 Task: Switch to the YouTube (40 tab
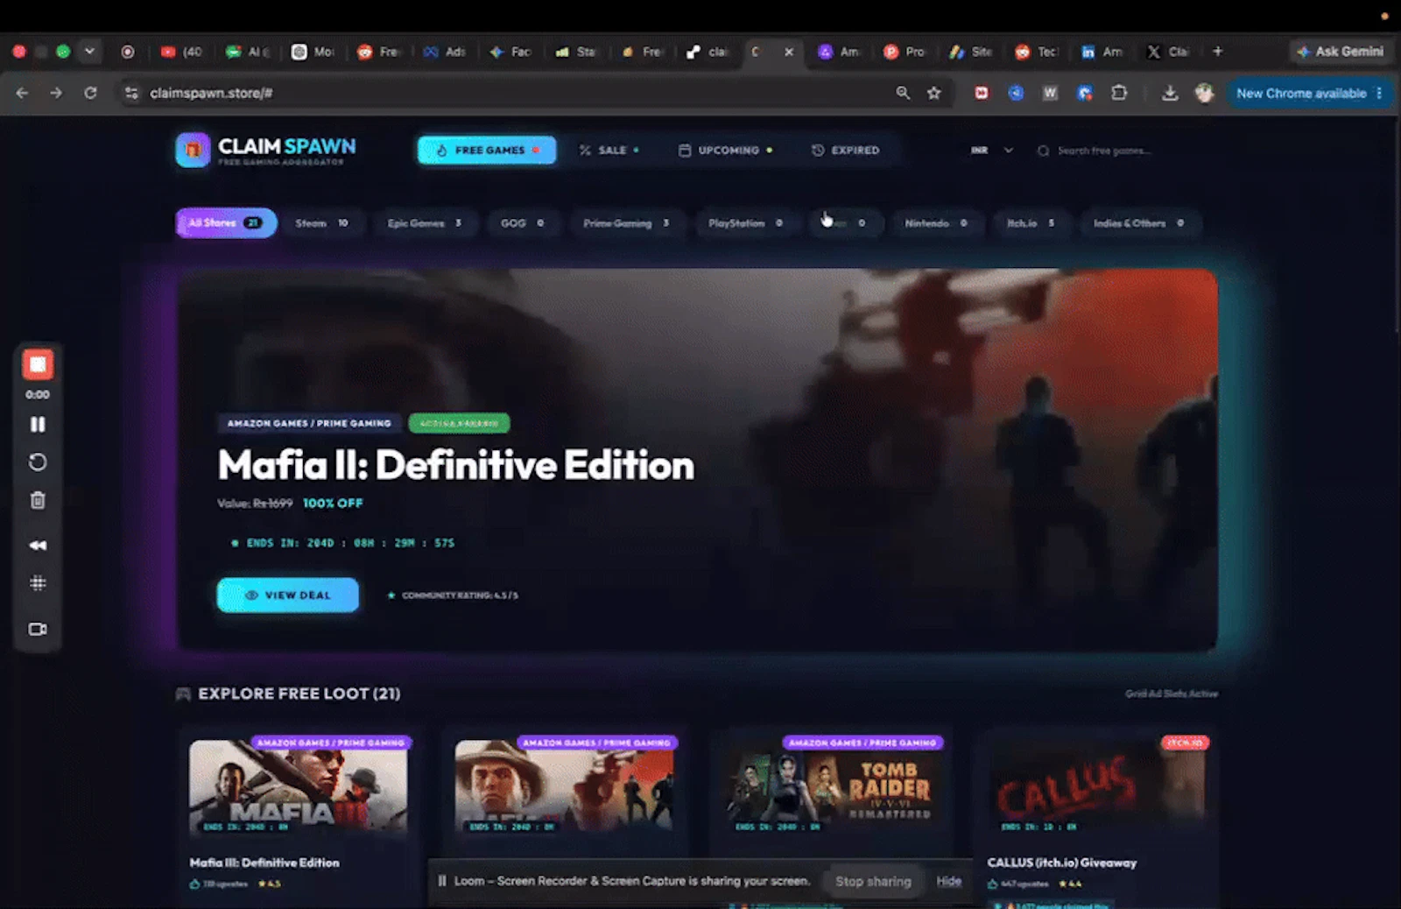click(182, 52)
